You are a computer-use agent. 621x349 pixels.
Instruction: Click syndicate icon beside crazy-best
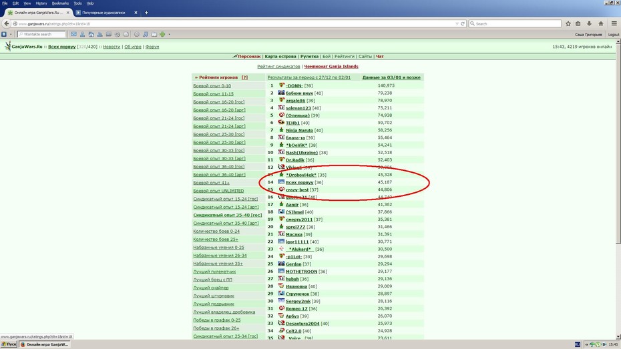click(281, 189)
